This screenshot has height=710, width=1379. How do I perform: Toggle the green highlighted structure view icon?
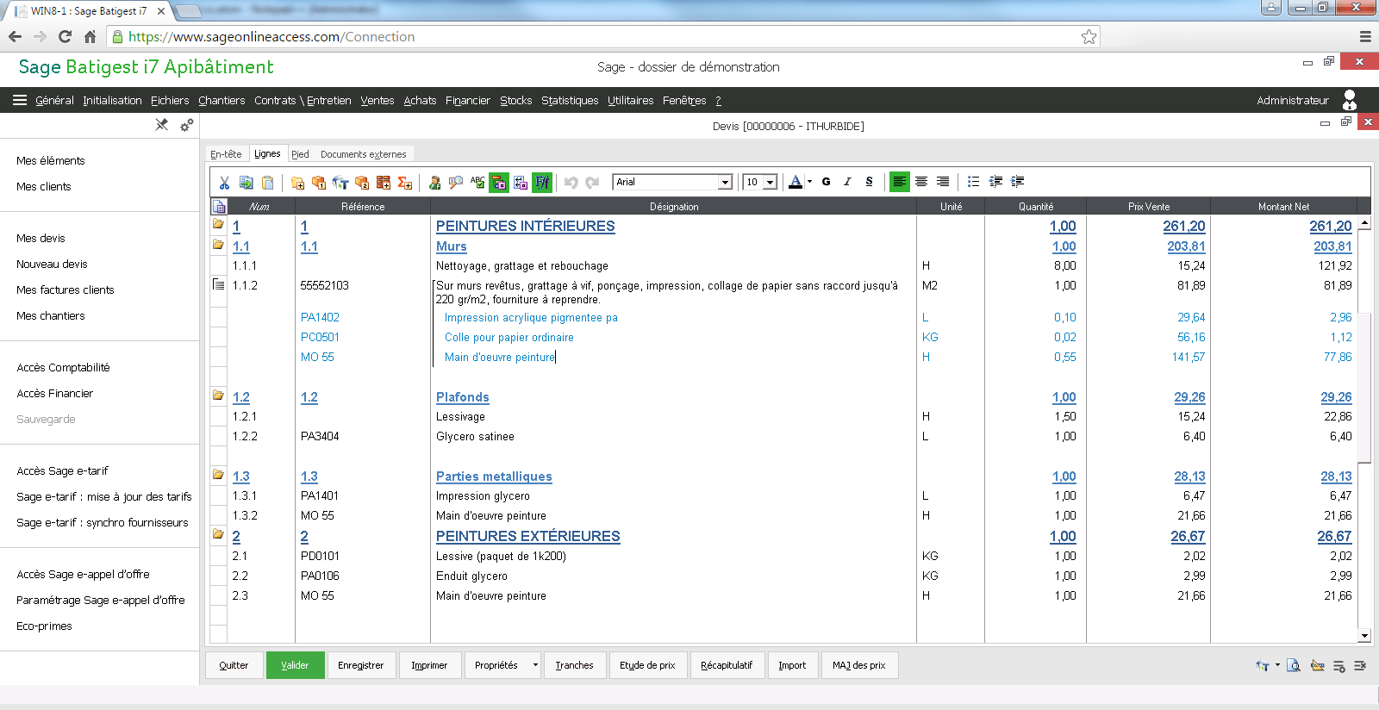[499, 182]
